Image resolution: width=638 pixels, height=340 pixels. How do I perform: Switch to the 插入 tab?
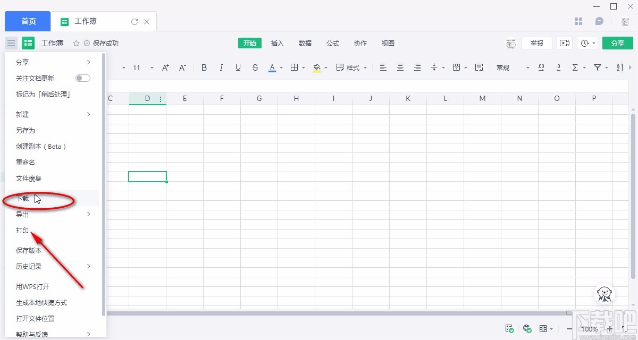pos(278,44)
